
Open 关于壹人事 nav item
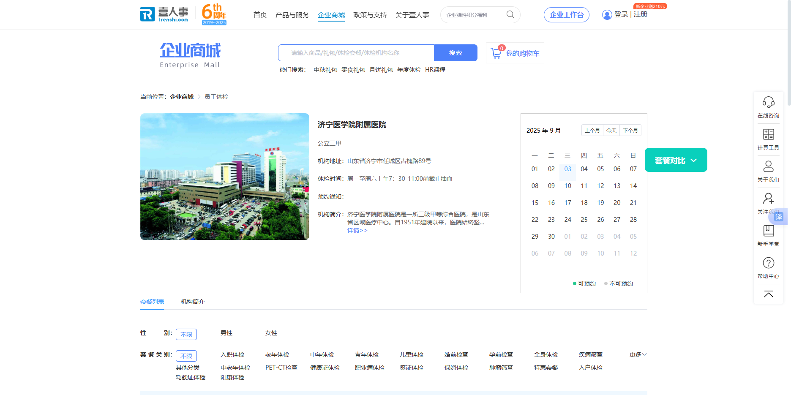coord(412,15)
